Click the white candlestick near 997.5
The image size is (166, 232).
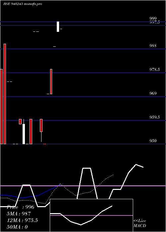point(58,27)
